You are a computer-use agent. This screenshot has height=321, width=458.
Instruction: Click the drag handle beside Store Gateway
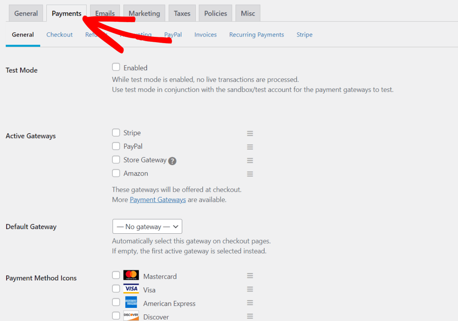pyautogui.click(x=250, y=160)
